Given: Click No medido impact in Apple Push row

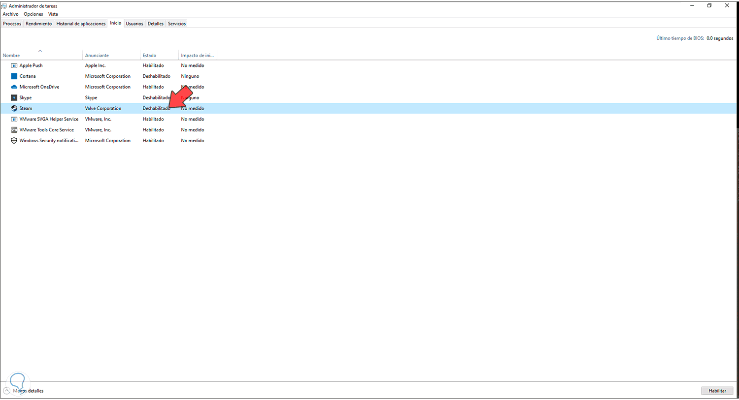Looking at the screenshot, I should pyautogui.click(x=193, y=65).
